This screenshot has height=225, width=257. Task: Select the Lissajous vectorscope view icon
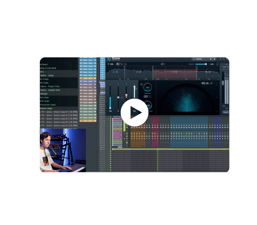coord(211,83)
